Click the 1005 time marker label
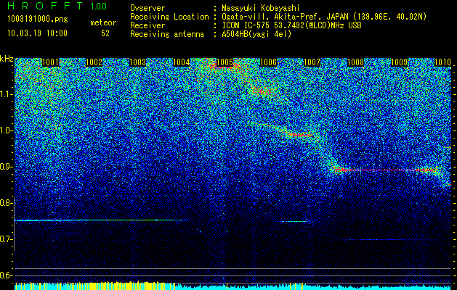The image size is (457, 290). coord(225,62)
